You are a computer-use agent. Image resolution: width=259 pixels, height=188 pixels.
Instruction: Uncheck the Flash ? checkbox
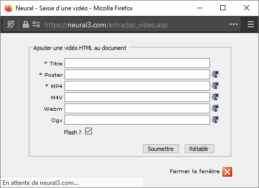[x=88, y=131]
